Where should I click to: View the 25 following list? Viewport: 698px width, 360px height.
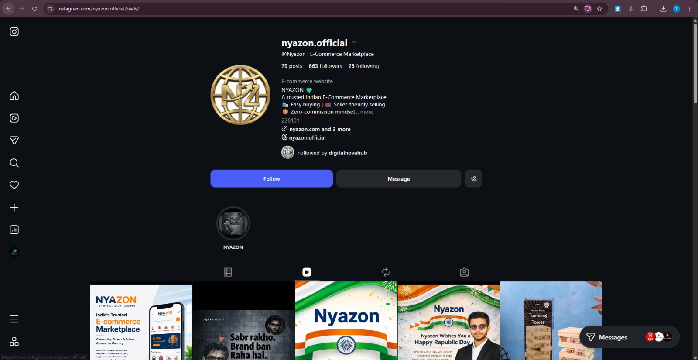[x=363, y=66]
